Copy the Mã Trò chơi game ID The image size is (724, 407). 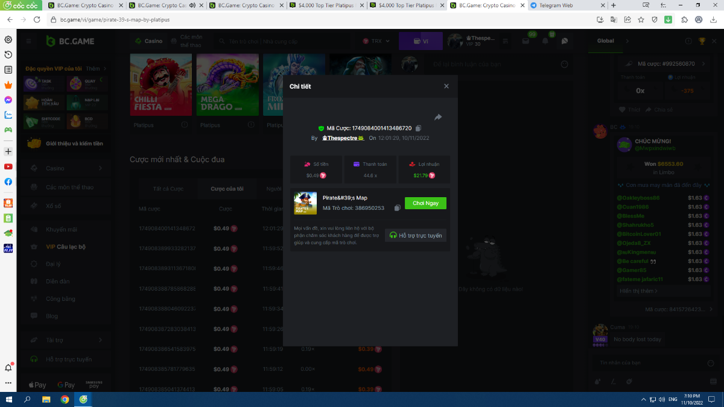[x=397, y=208]
